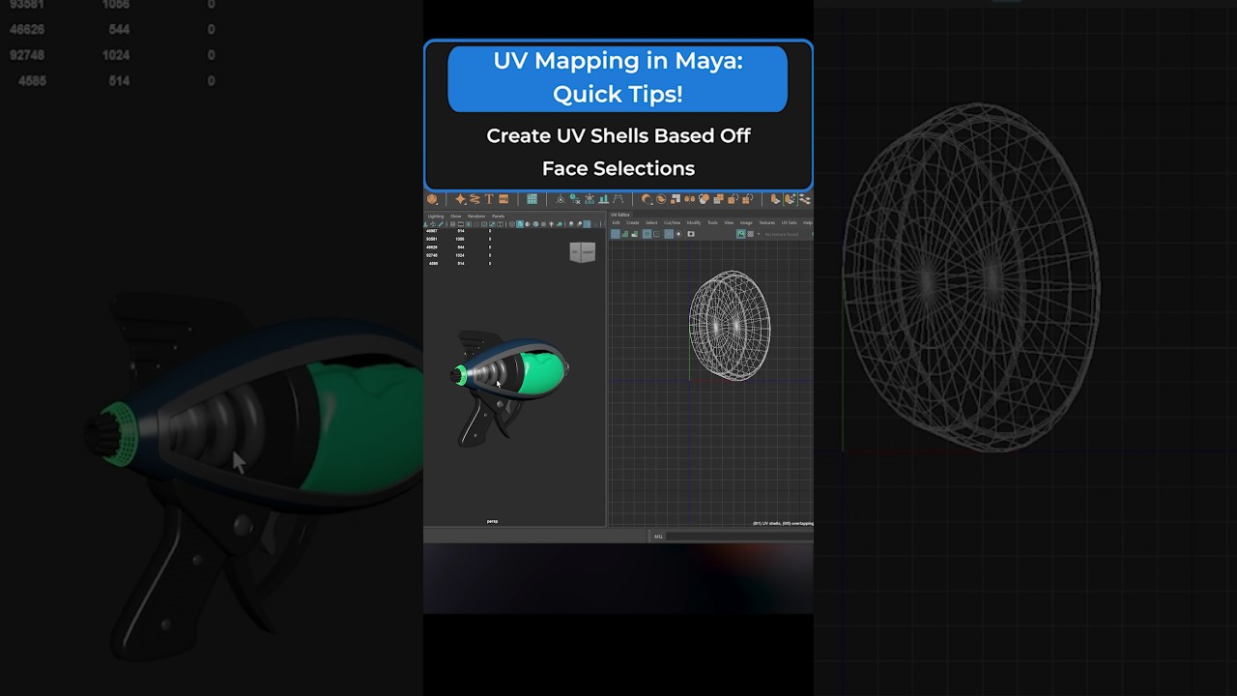The image size is (1237, 696).
Task: Click the MEL script type label
Action: [658, 536]
